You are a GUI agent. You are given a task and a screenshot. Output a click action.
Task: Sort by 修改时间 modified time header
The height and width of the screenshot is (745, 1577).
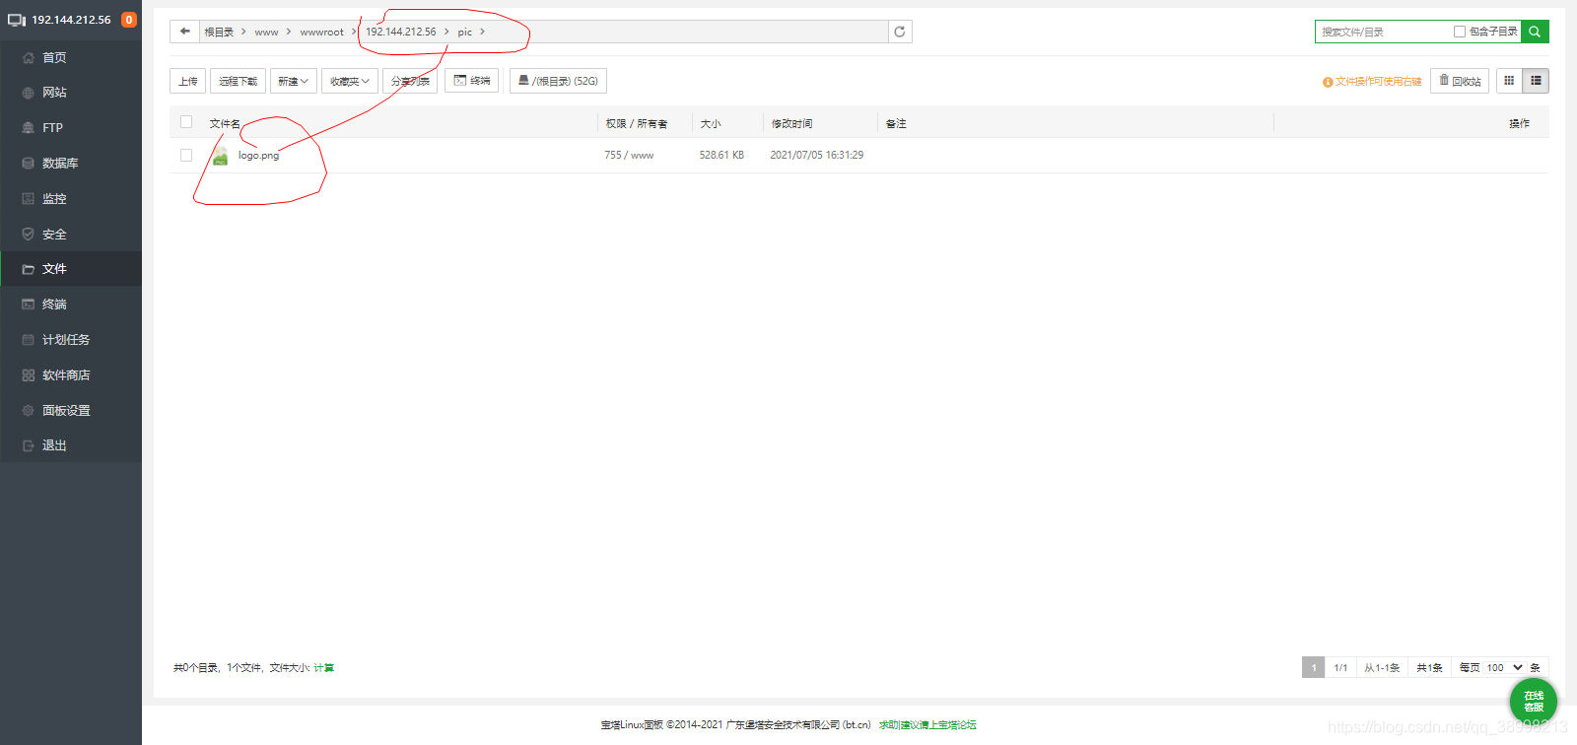(791, 123)
